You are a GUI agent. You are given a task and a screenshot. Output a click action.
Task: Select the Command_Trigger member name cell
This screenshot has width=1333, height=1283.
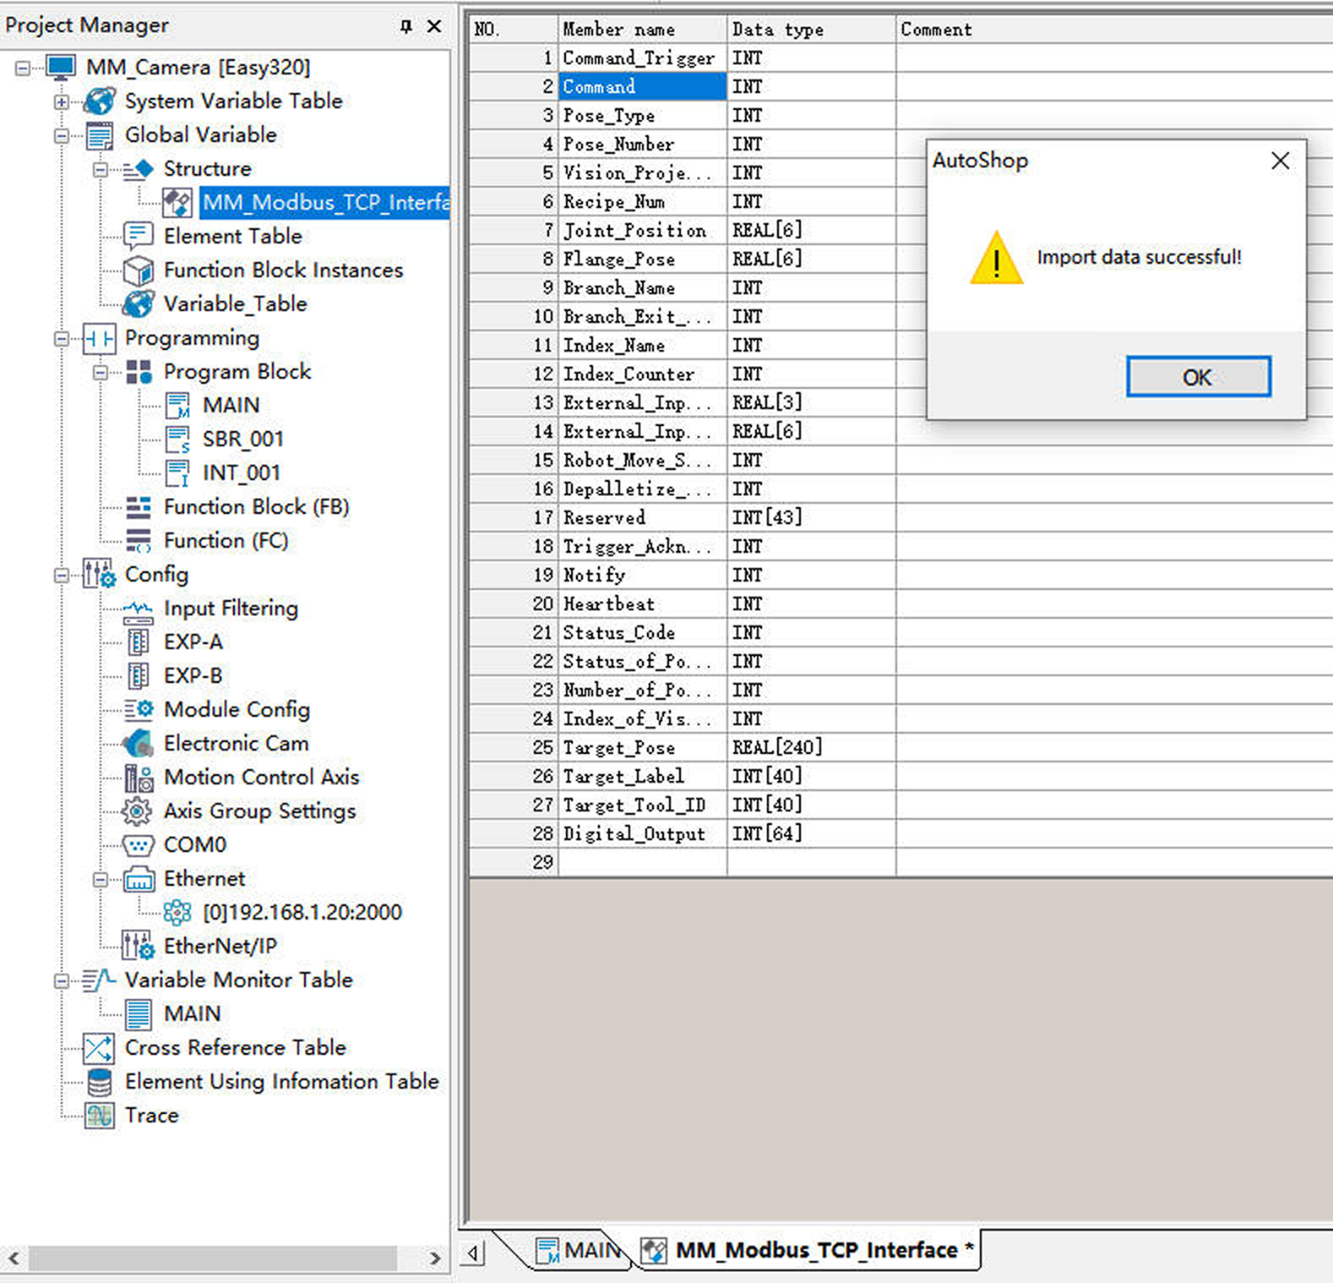(x=642, y=58)
